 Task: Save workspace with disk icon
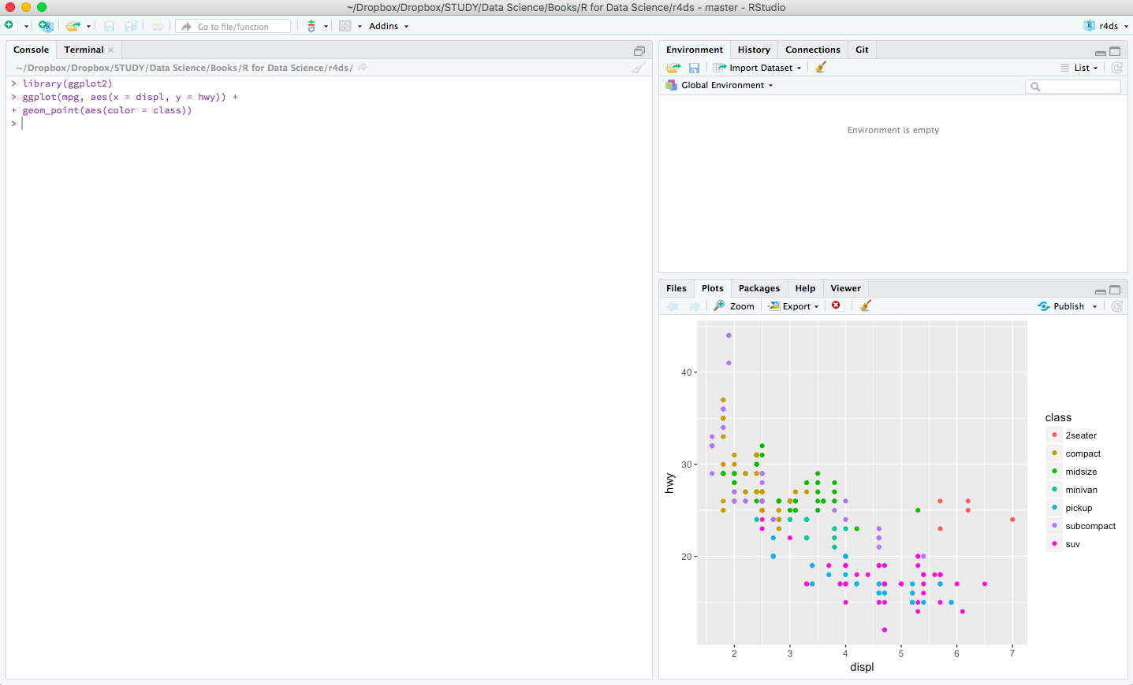click(695, 68)
